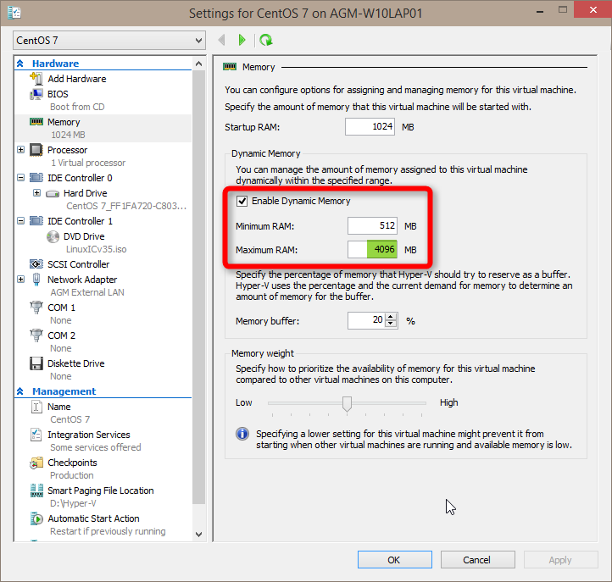Click the '1 Virtual processor' text
The image size is (612, 582).
click(88, 163)
